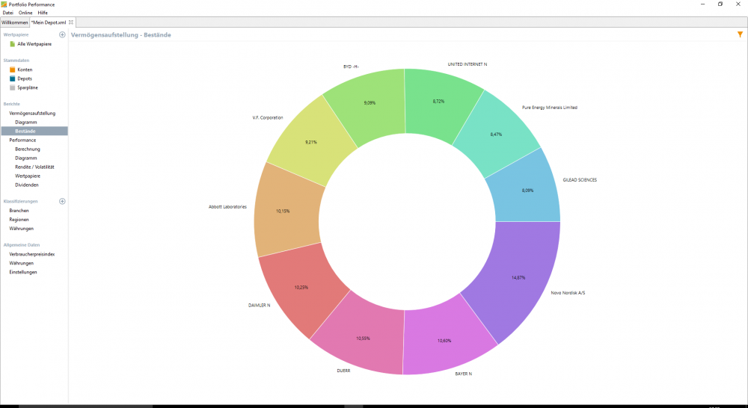Open Währungen under Klassifizierungen
The height and width of the screenshot is (408, 748).
(x=22, y=229)
